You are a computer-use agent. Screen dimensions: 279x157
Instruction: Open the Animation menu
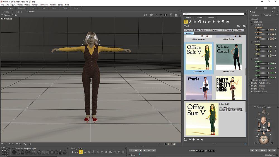tap(44, 5)
